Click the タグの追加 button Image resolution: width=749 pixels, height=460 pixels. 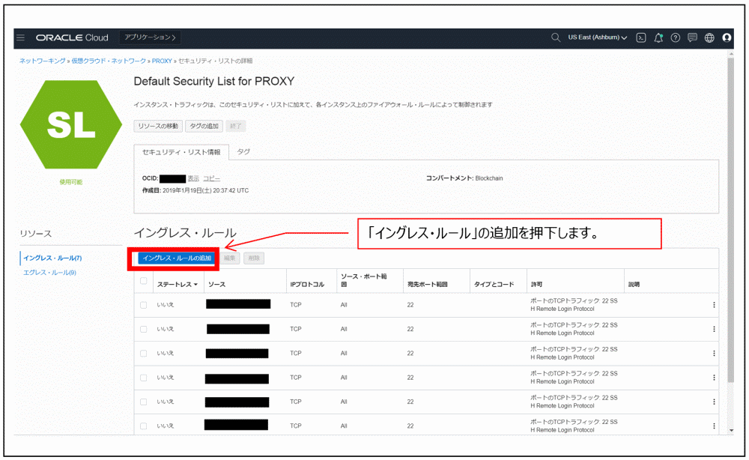(x=204, y=126)
